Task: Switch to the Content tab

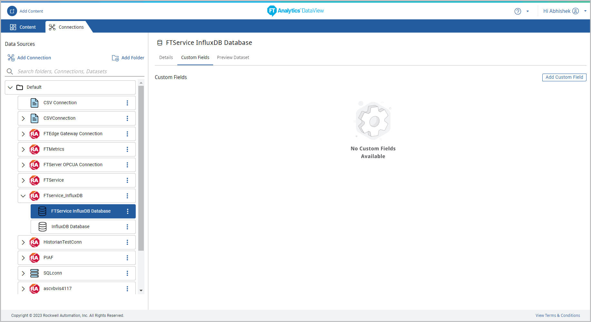Action: pyautogui.click(x=23, y=27)
